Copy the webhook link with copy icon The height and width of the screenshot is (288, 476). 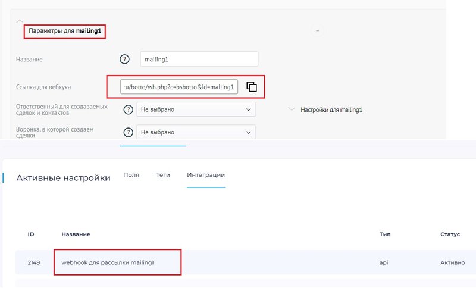(252, 87)
